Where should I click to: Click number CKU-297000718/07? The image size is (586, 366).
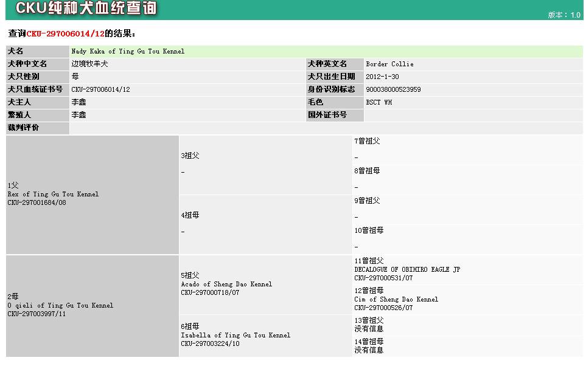click(210, 293)
